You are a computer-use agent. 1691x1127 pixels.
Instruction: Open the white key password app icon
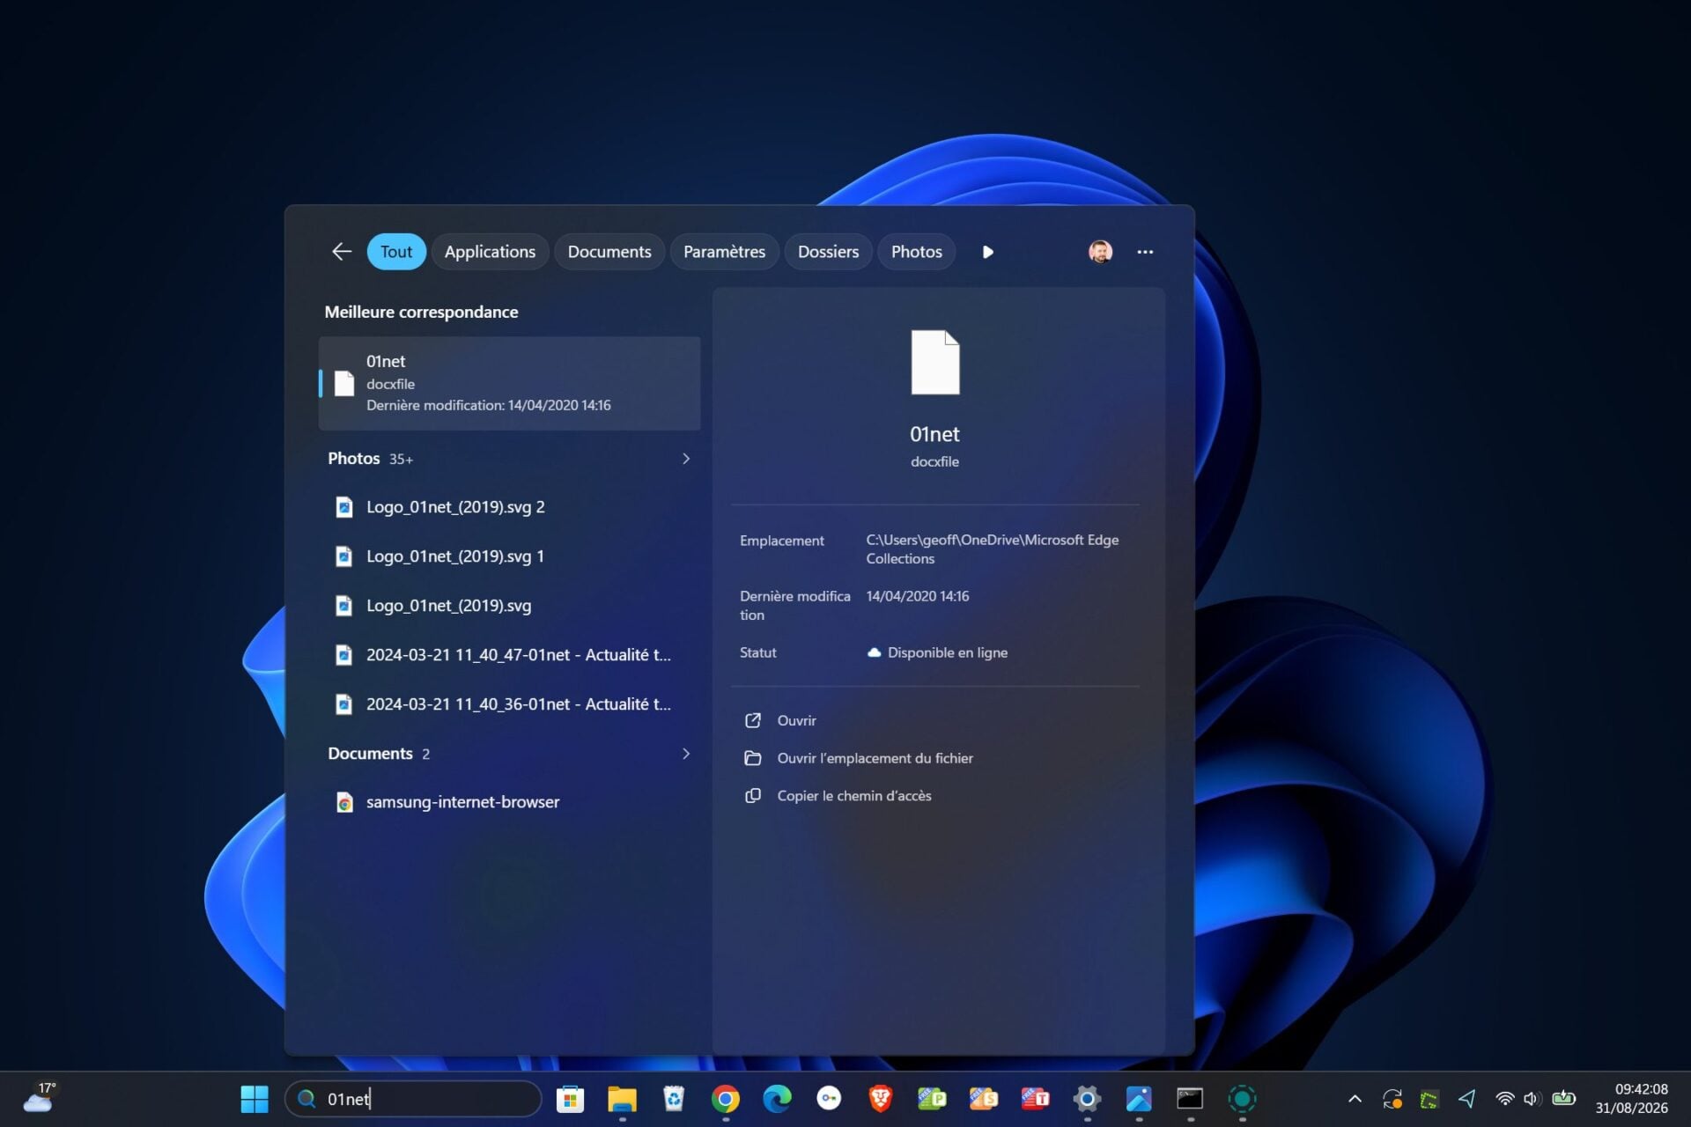[829, 1099]
